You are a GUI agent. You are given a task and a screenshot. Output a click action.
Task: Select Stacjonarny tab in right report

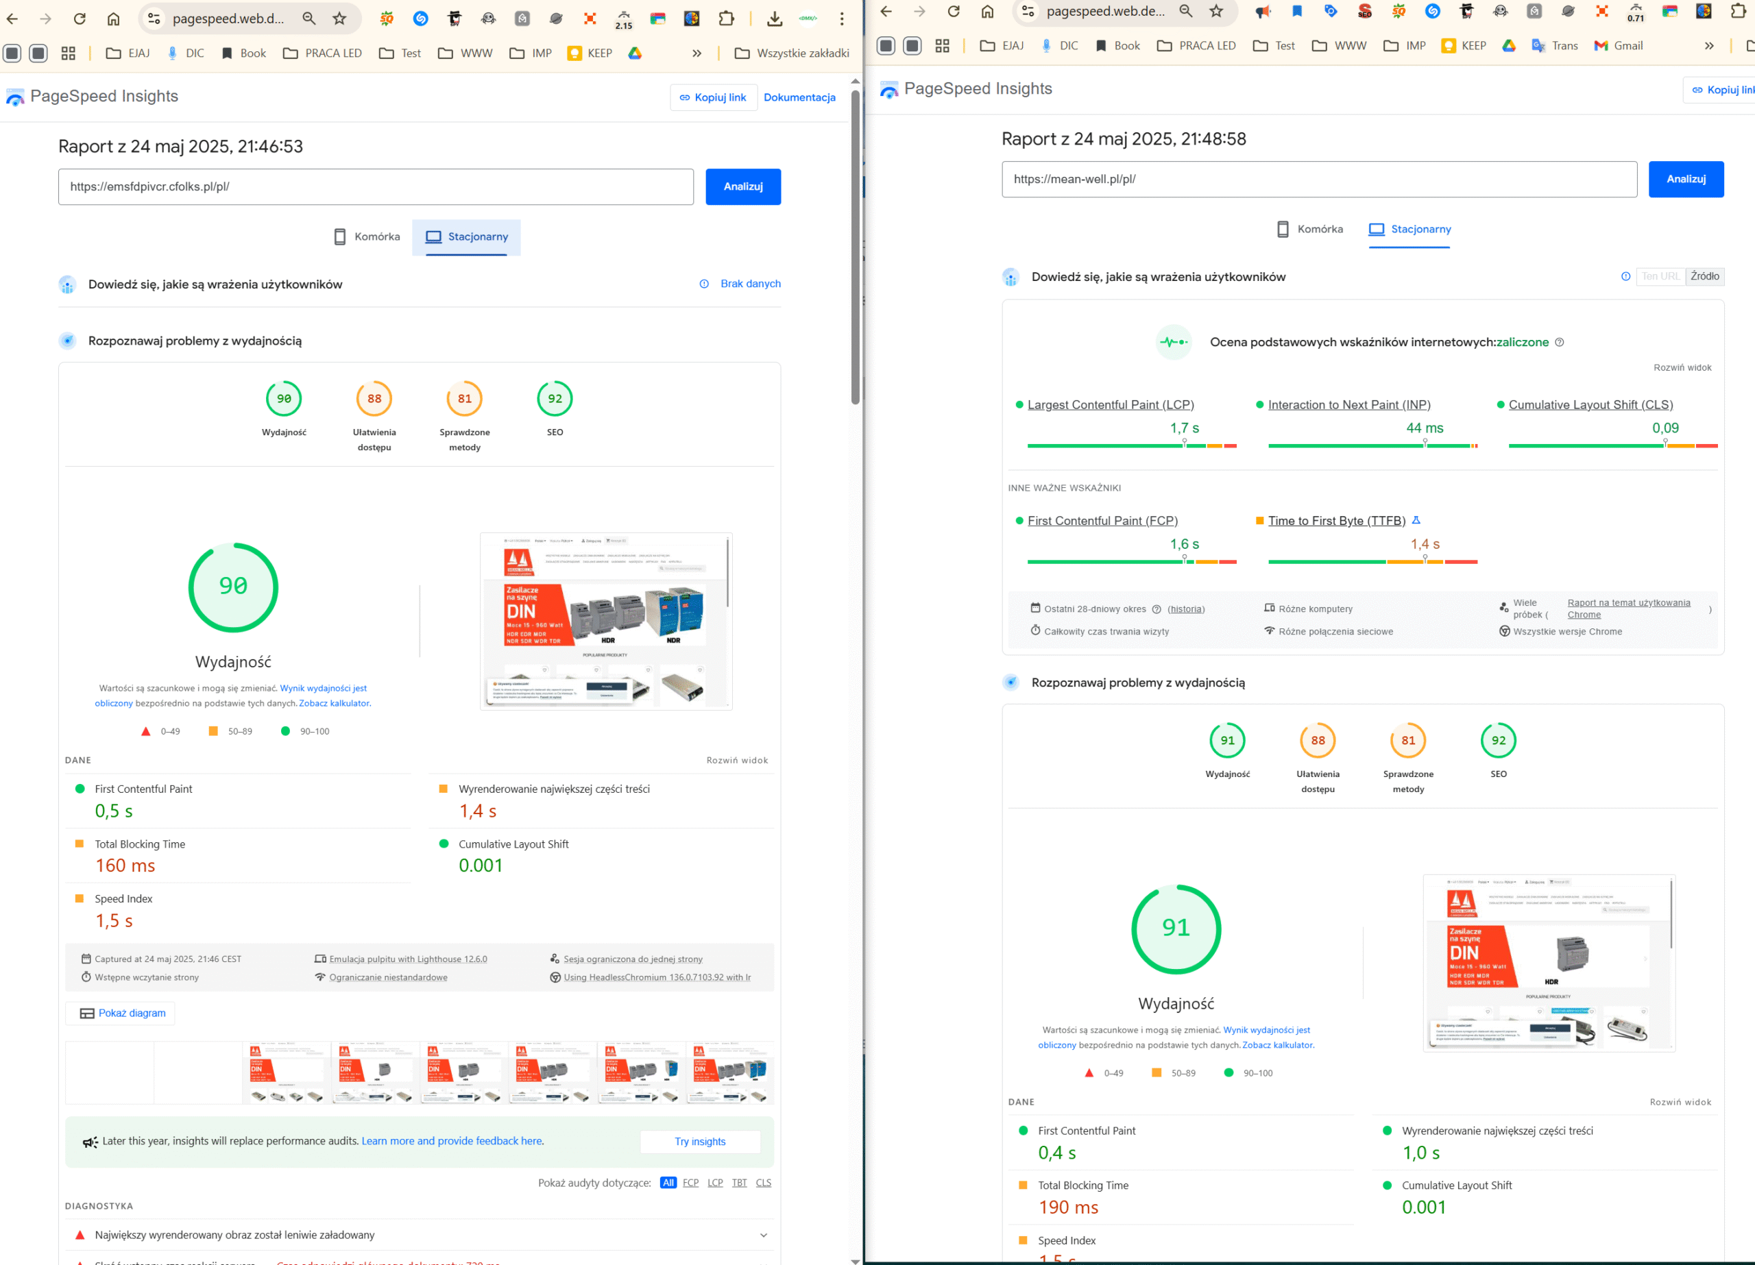[1409, 229]
